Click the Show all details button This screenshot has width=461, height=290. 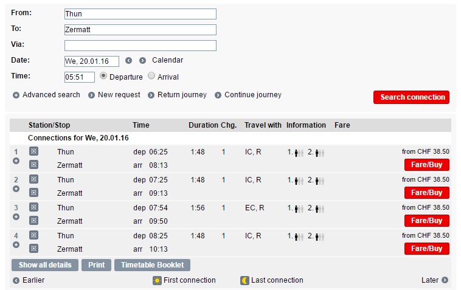pyautogui.click(x=45, y=265)
